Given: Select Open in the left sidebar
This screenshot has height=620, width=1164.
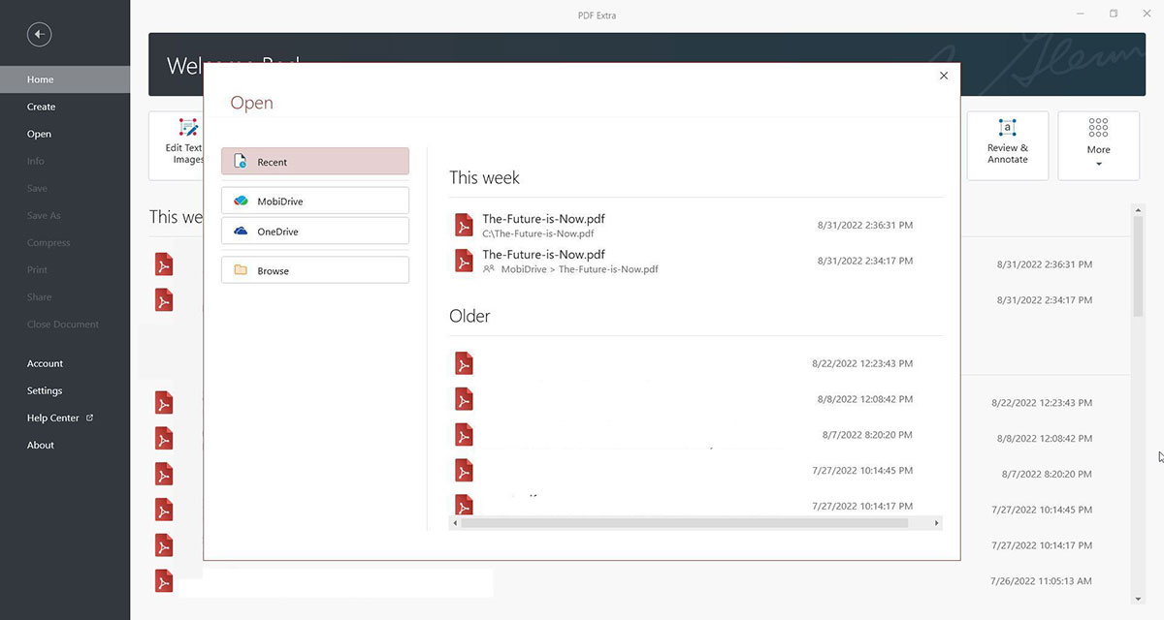Looking at the screenshot, I should point(39,134).
